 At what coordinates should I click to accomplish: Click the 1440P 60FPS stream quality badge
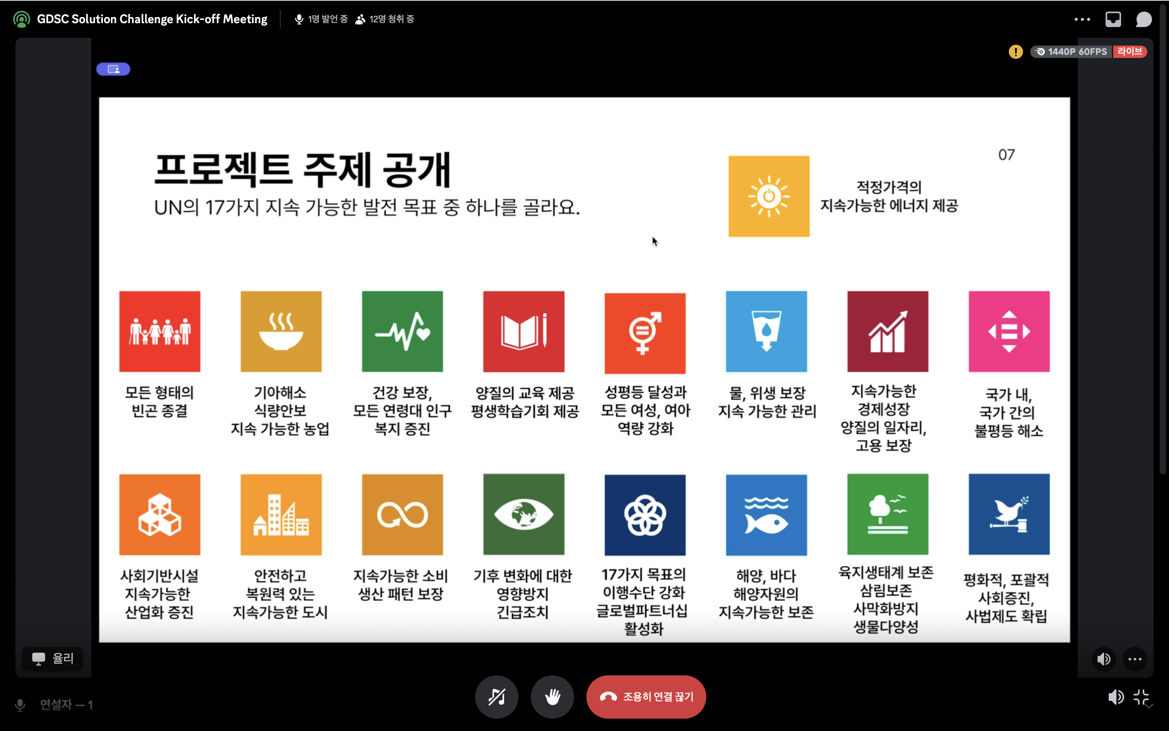click(1071, 52)
